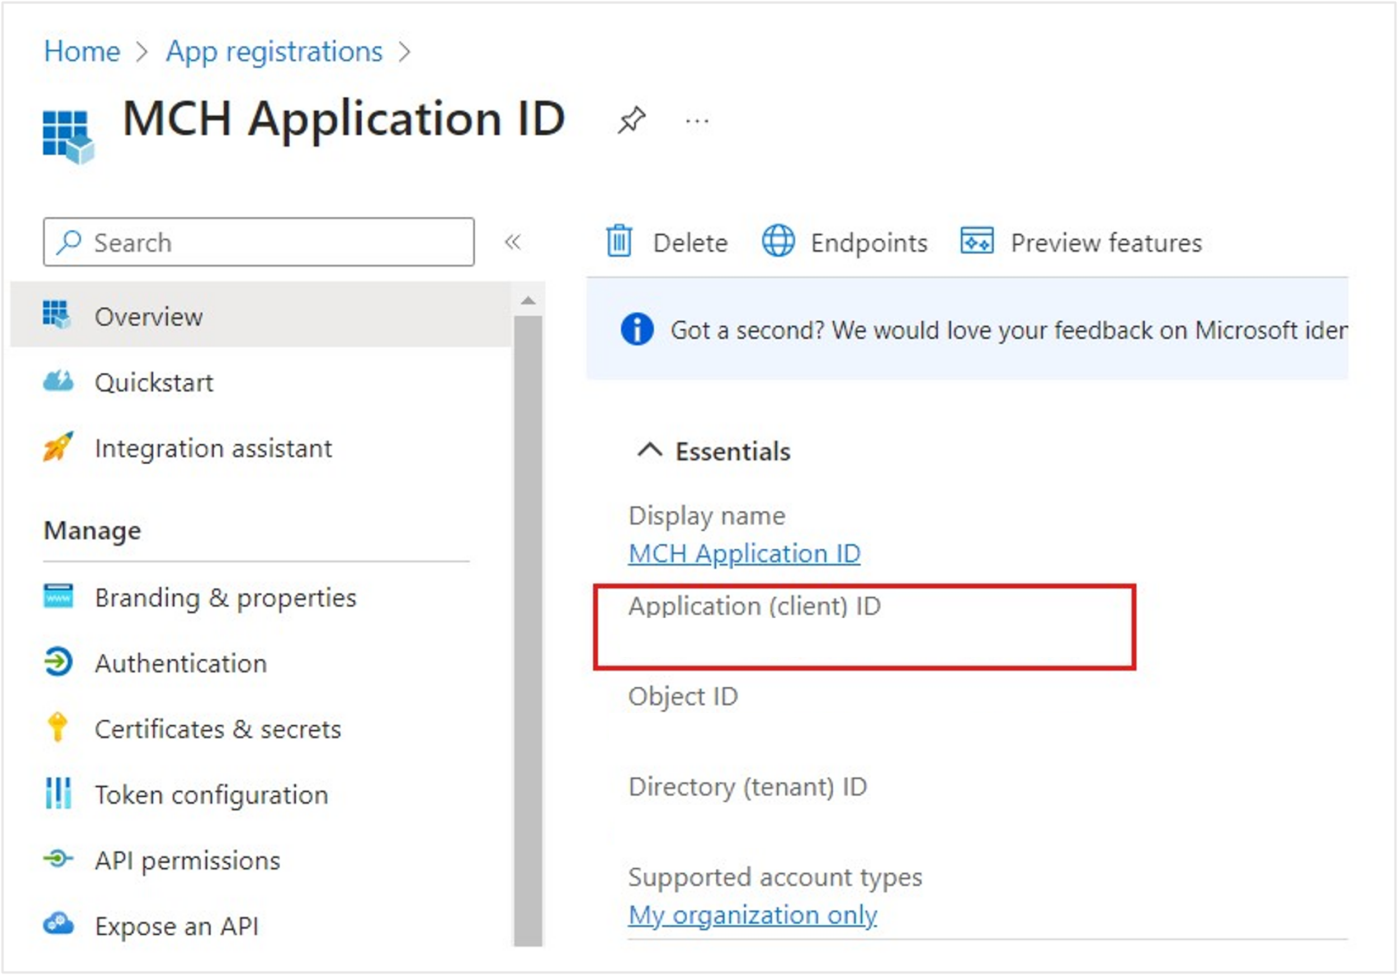Screen dimensions: 1398x975
Task: Click the Overview grid icon
Action: point(57,315)
